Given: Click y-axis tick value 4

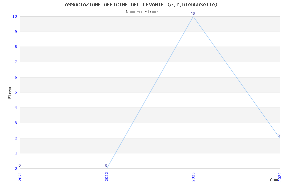Looking at the screenshot, I should [16, 107].
